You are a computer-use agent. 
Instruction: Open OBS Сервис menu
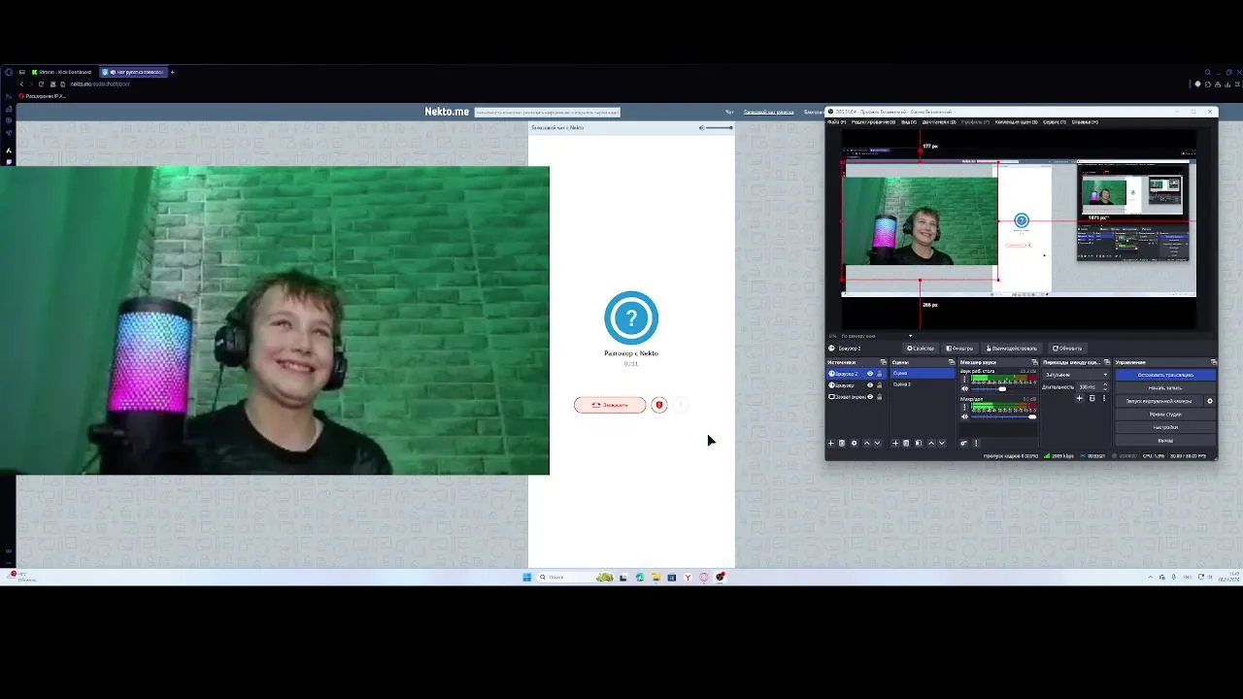pyautogui.click(x=1055, y=122)
